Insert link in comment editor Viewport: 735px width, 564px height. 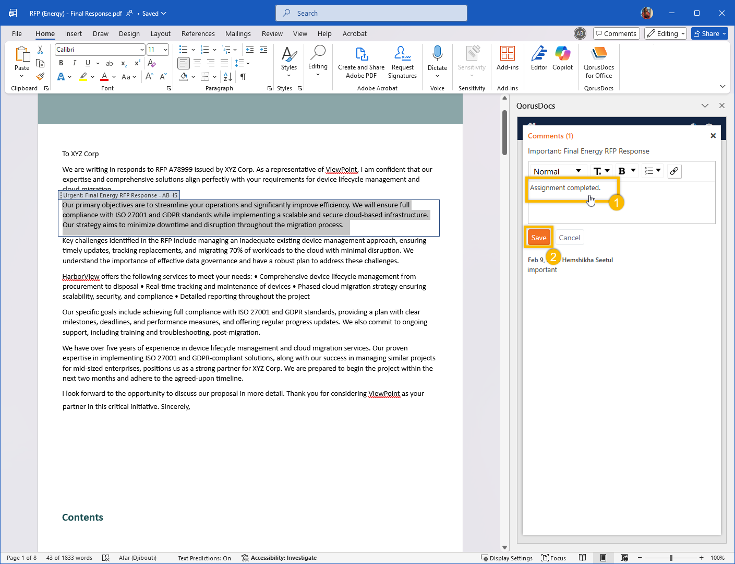[x=674, y=171]
